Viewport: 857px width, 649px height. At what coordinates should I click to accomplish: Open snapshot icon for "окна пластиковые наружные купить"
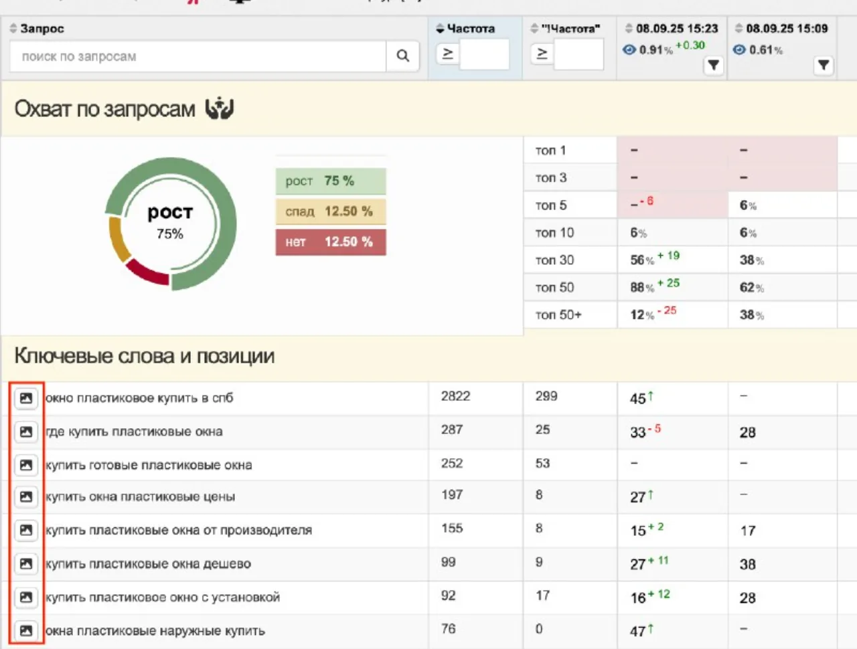26,630
